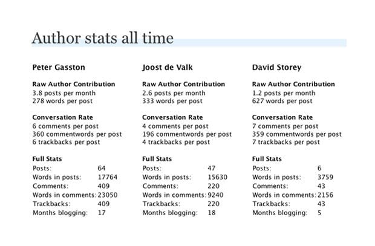Click David Storey's 'Trackbacks:' label
The width and height of the screenshot is (375, 246).
(272, 204)
